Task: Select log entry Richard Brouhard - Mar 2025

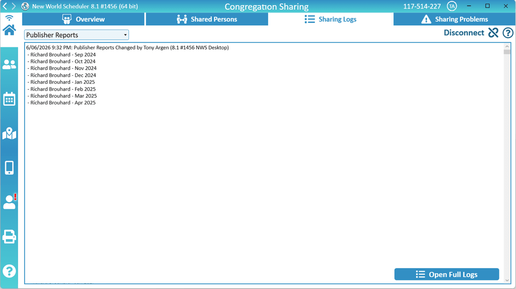Action: click(62, 96)
